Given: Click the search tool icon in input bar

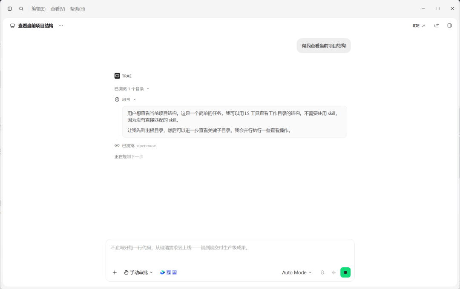Looking at the screenshot, I should (169, 272).
